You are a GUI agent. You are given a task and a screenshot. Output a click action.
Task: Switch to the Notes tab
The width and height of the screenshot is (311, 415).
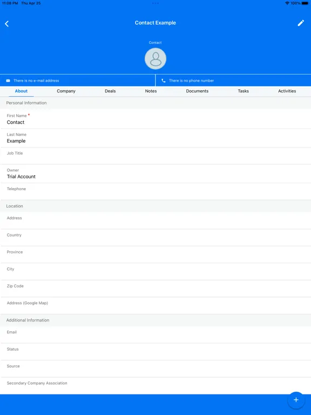click(x=151, y=91)
